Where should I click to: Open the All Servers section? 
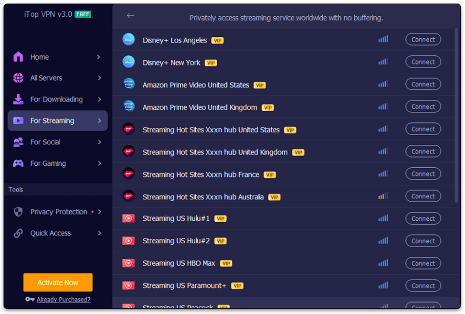point(58,78)
